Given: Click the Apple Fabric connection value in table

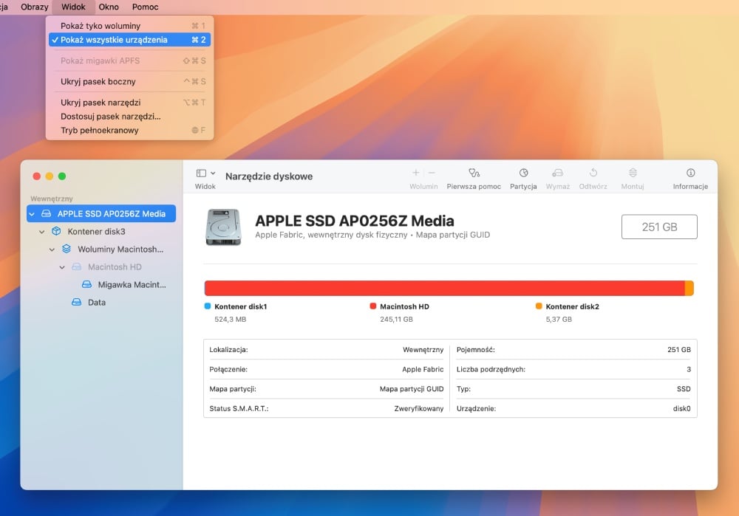Looking at the screenshot, I should click(423, 370).
